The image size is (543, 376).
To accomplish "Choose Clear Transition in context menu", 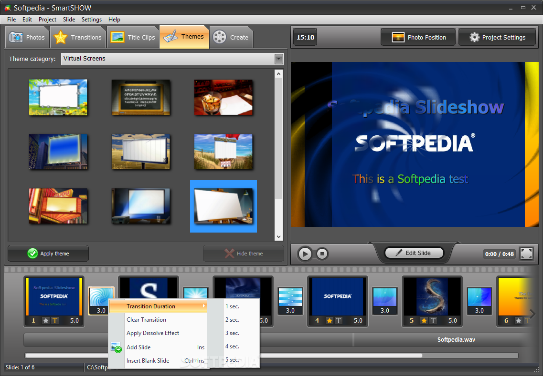I will [158, 320].
